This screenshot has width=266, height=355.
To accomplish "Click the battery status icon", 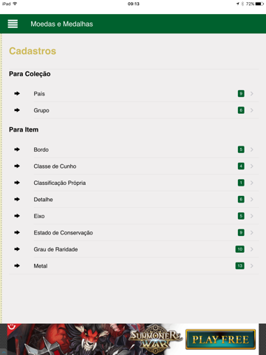I will click(259, 4).
